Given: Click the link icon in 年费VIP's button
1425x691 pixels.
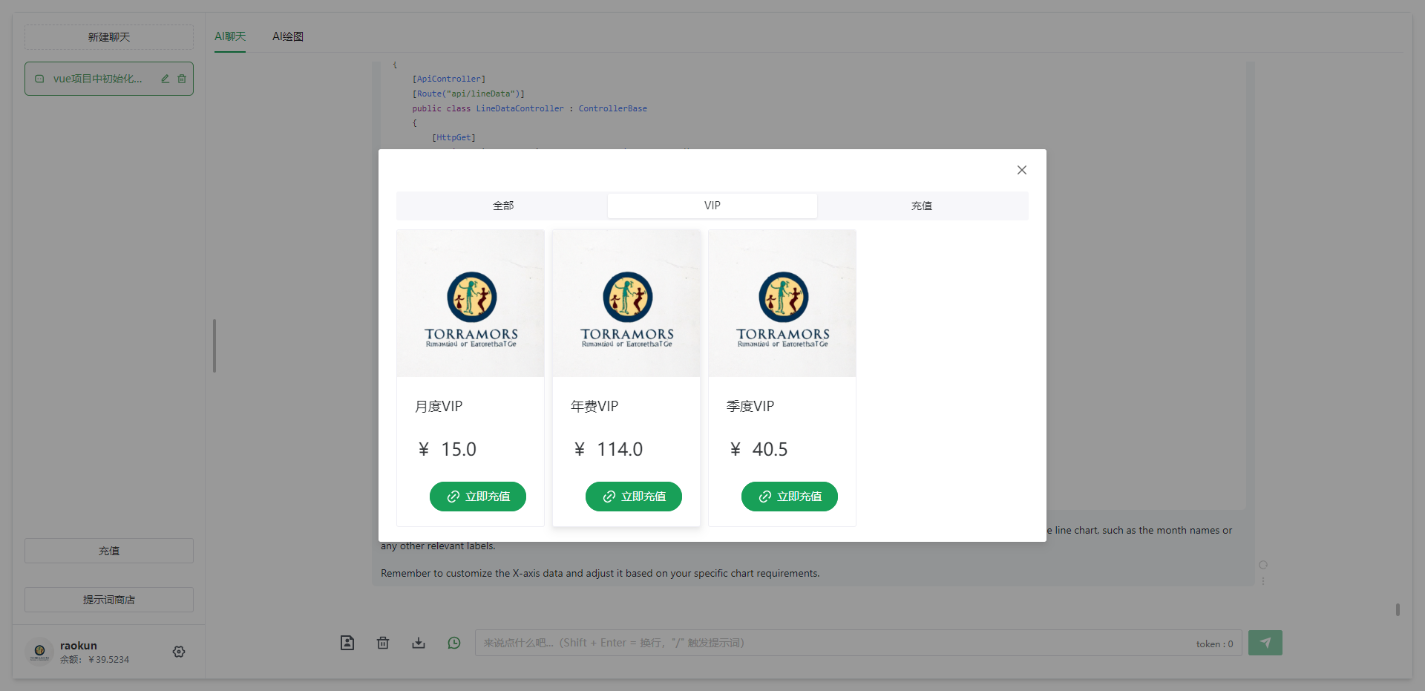Looking at the screenshot, I should click(x=609, y=497).
